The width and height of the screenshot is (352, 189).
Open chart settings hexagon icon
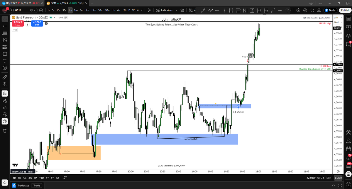305,10
